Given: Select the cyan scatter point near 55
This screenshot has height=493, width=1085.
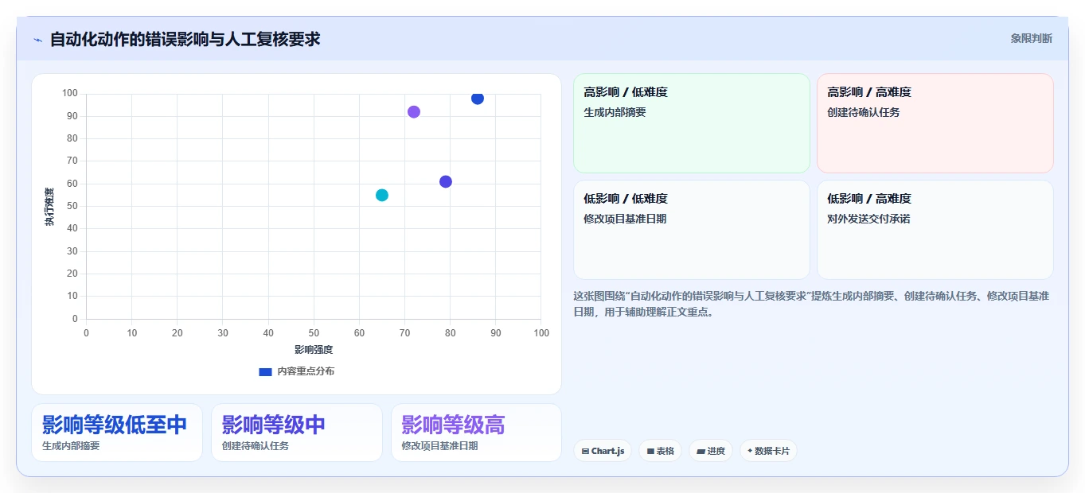Looking at the screenshot, I should [382, 195].
